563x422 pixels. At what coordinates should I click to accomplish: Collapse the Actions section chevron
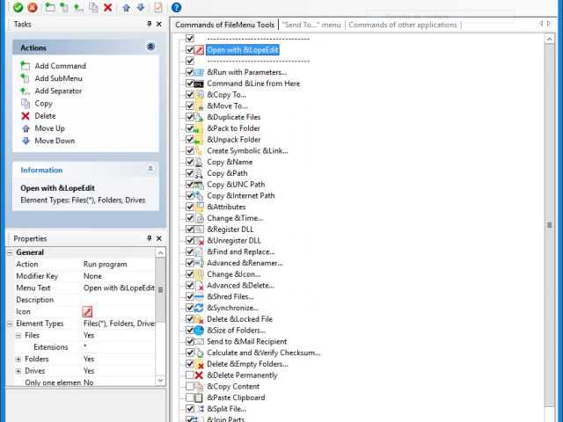click(x=150, y=47)
